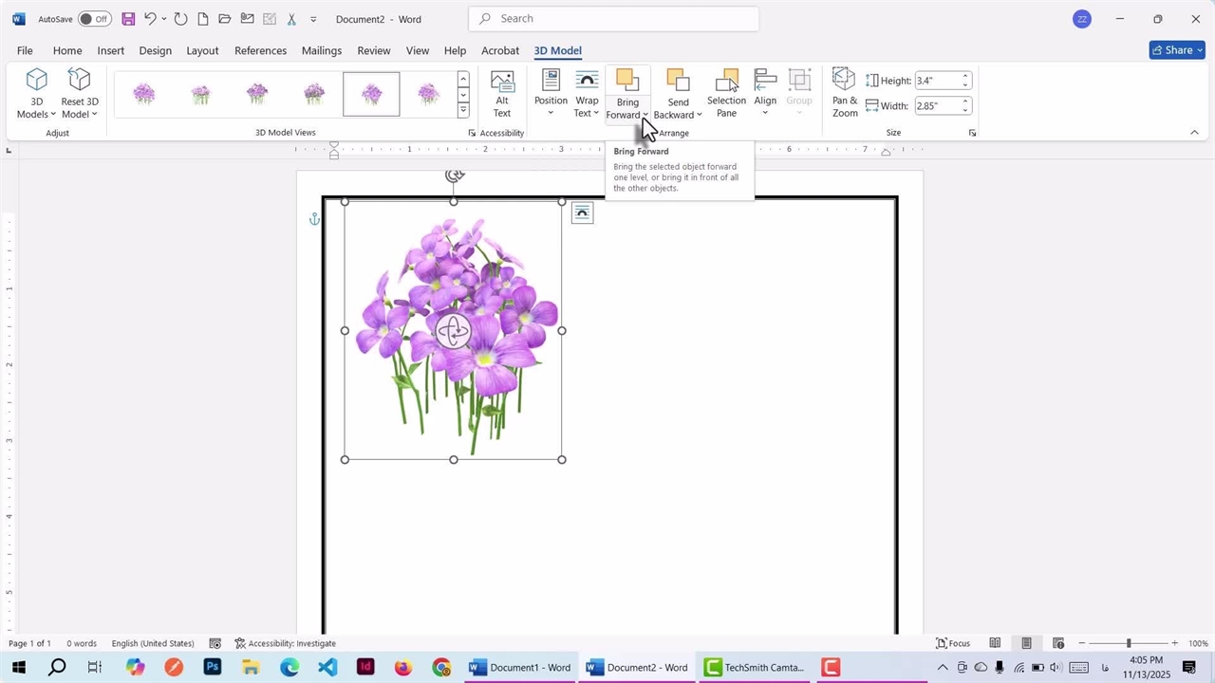This screenshot has height=683, width=1215.
Task: Click the Undo icon
Action: pyautogui.click(x=150, y=19)
